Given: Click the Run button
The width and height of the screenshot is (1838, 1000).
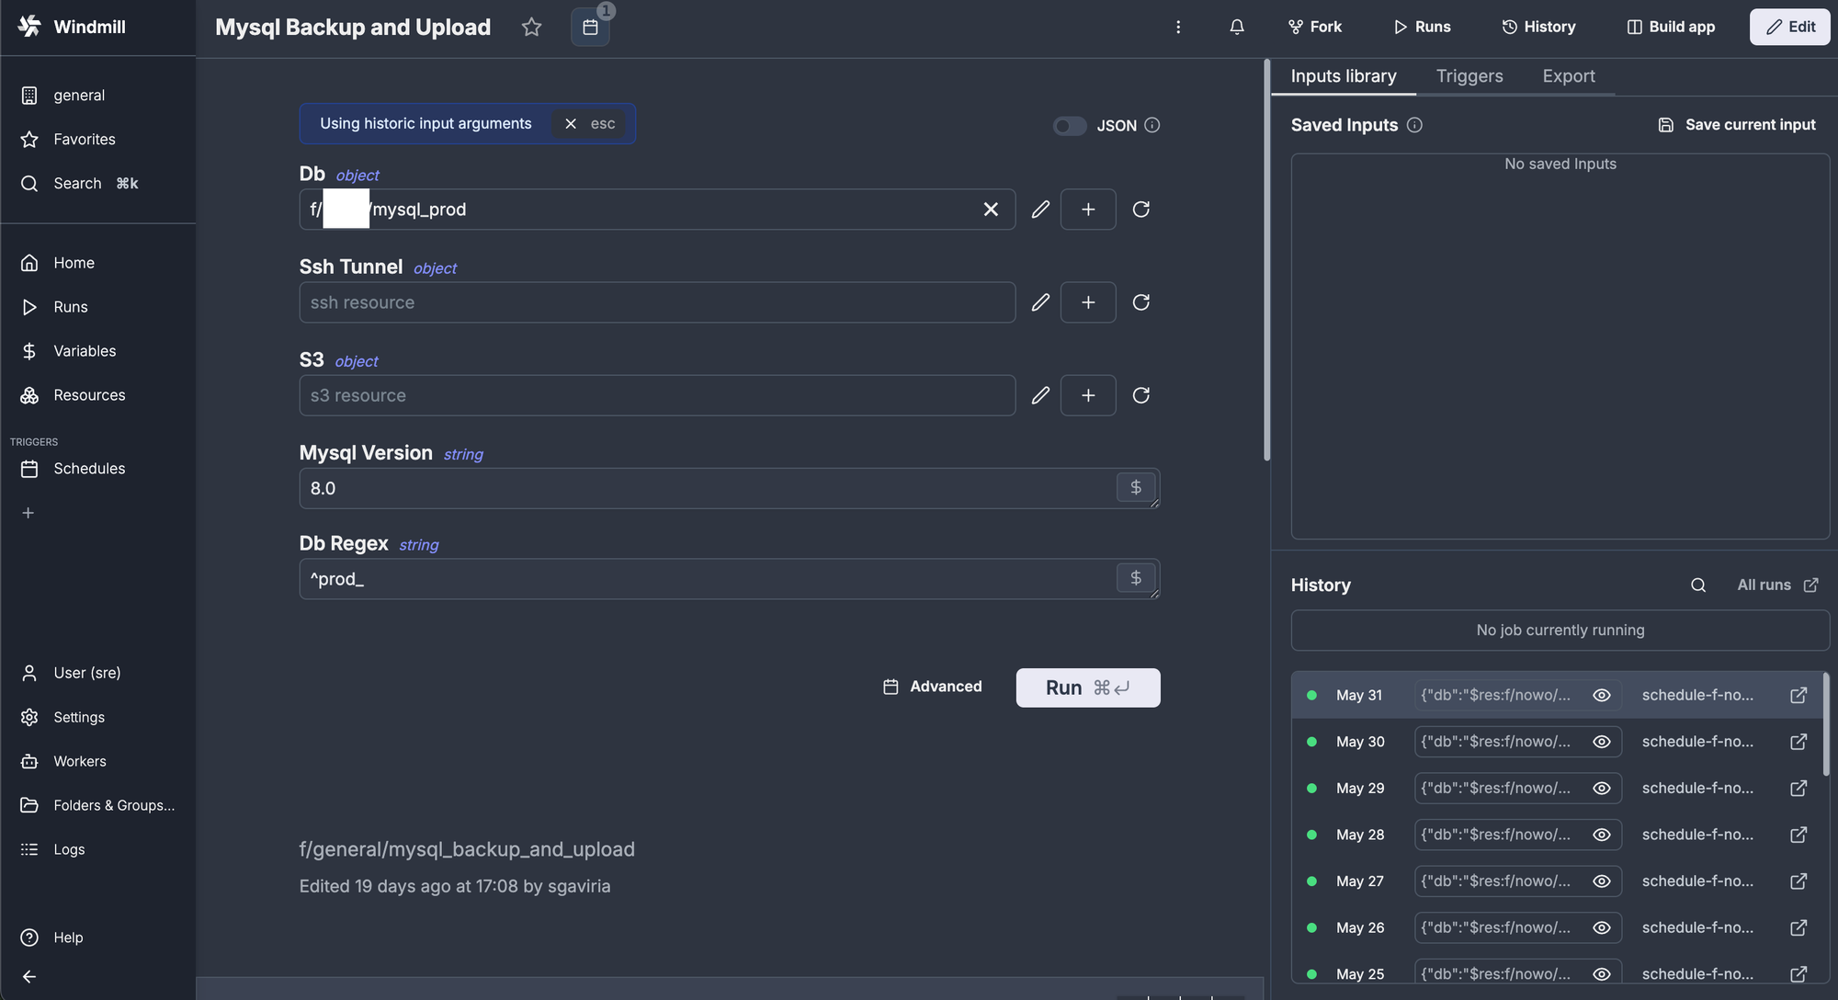Looking at the screenshot, I should pos(1088,687).
